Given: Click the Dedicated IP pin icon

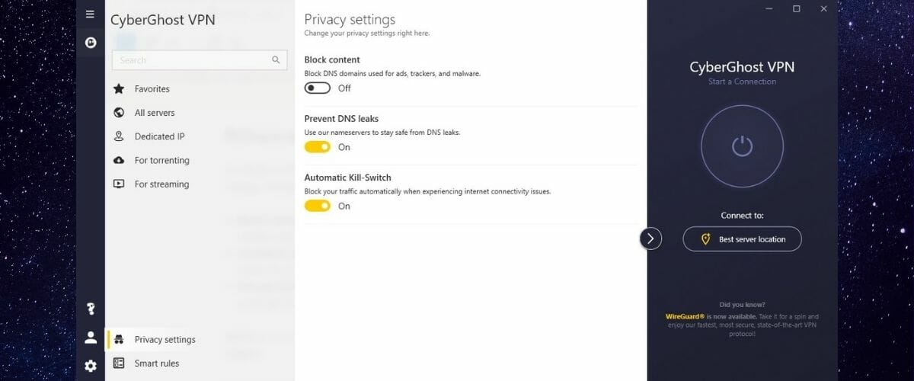Looking at the screenshot, I should (x=119, y=136).
